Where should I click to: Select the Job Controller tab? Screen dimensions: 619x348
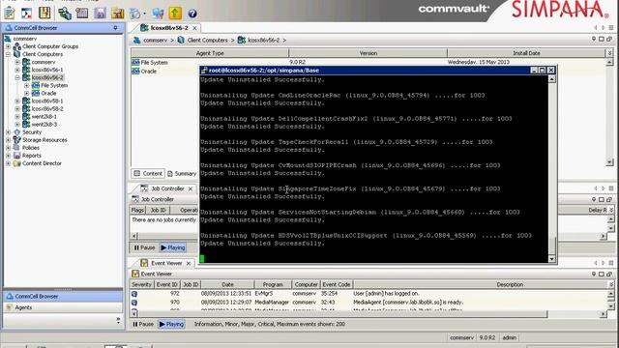point(167,188)
